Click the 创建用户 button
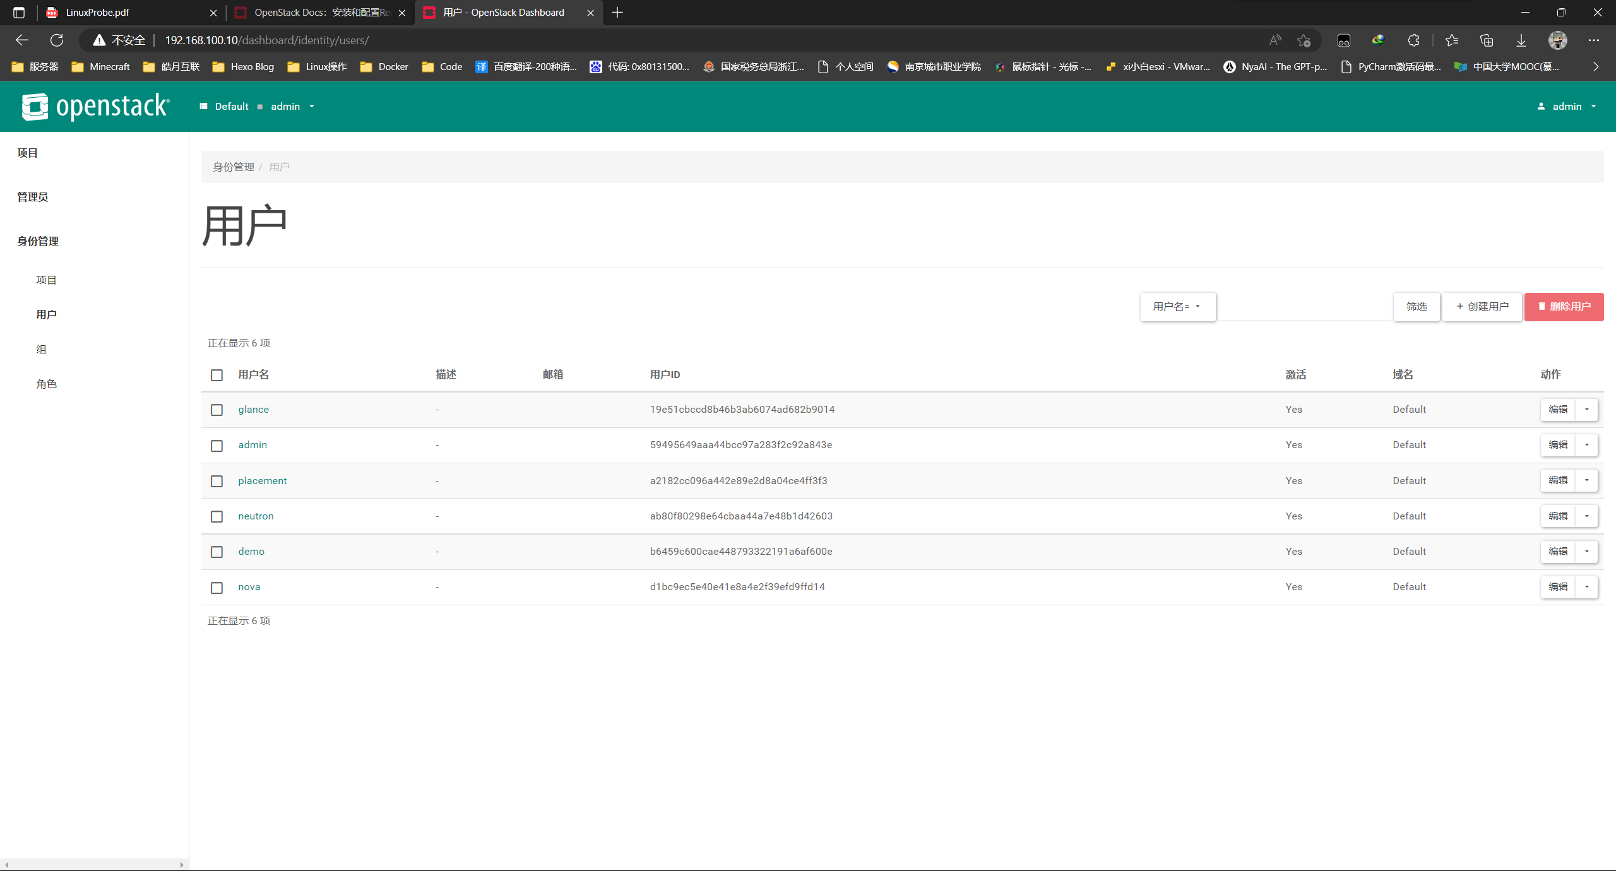This screenshot has height=871, width=1616. (1482, 307)
